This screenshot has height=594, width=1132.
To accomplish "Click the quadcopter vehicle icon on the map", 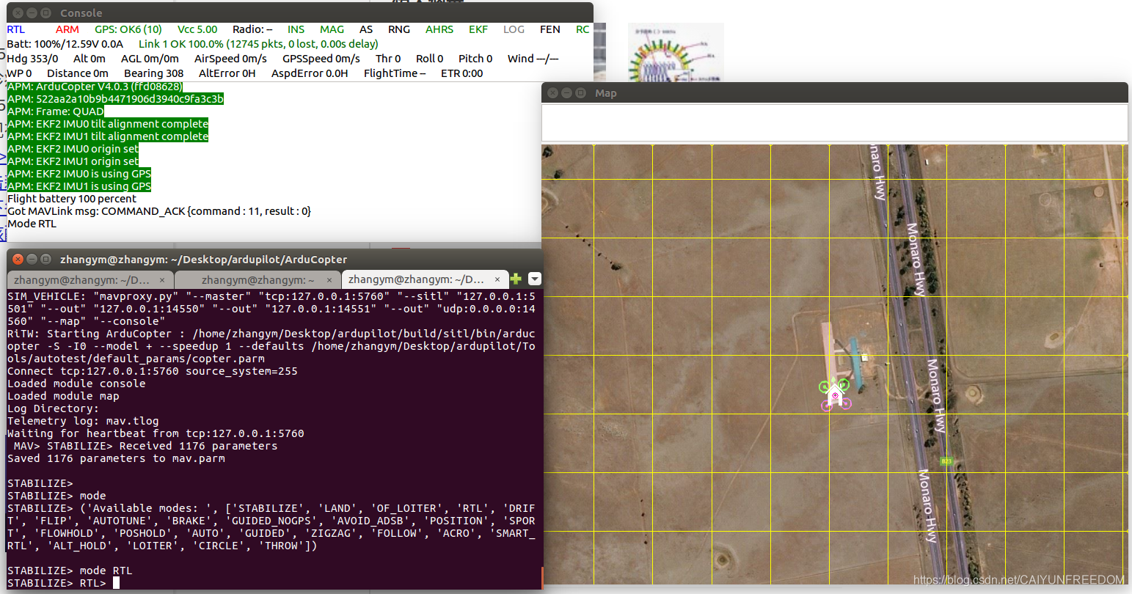I will [x=835, y=395].
